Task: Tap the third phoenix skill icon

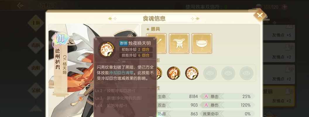Action: tap(192, 73)
